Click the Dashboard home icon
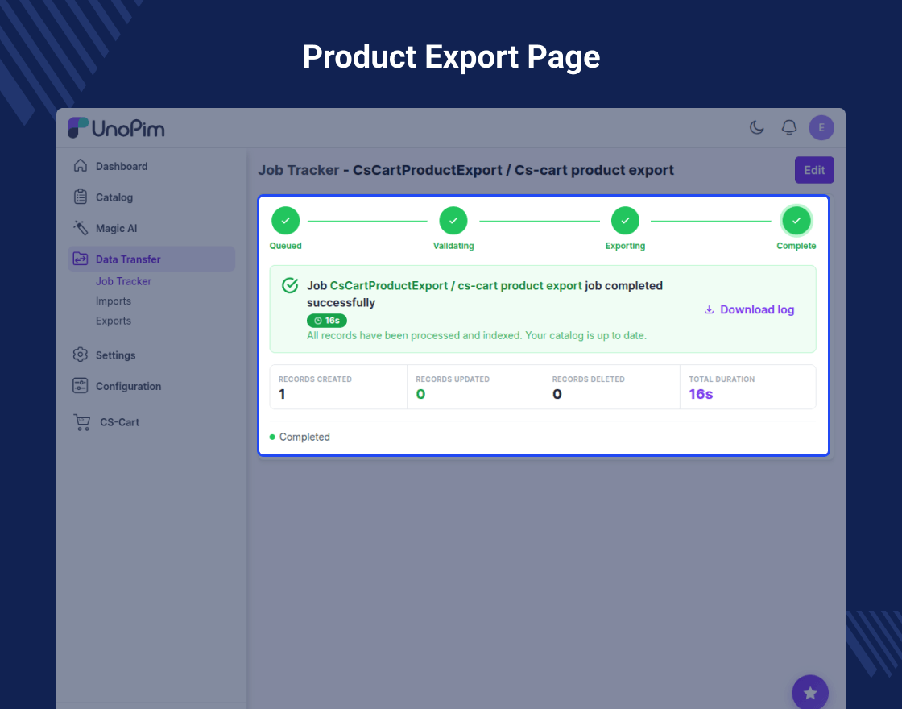Viewport: 902px width, 709px height. 80,166
